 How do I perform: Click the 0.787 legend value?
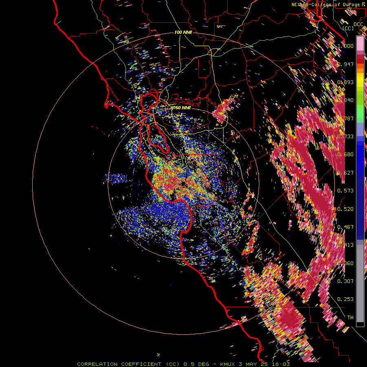coord(345,118)
